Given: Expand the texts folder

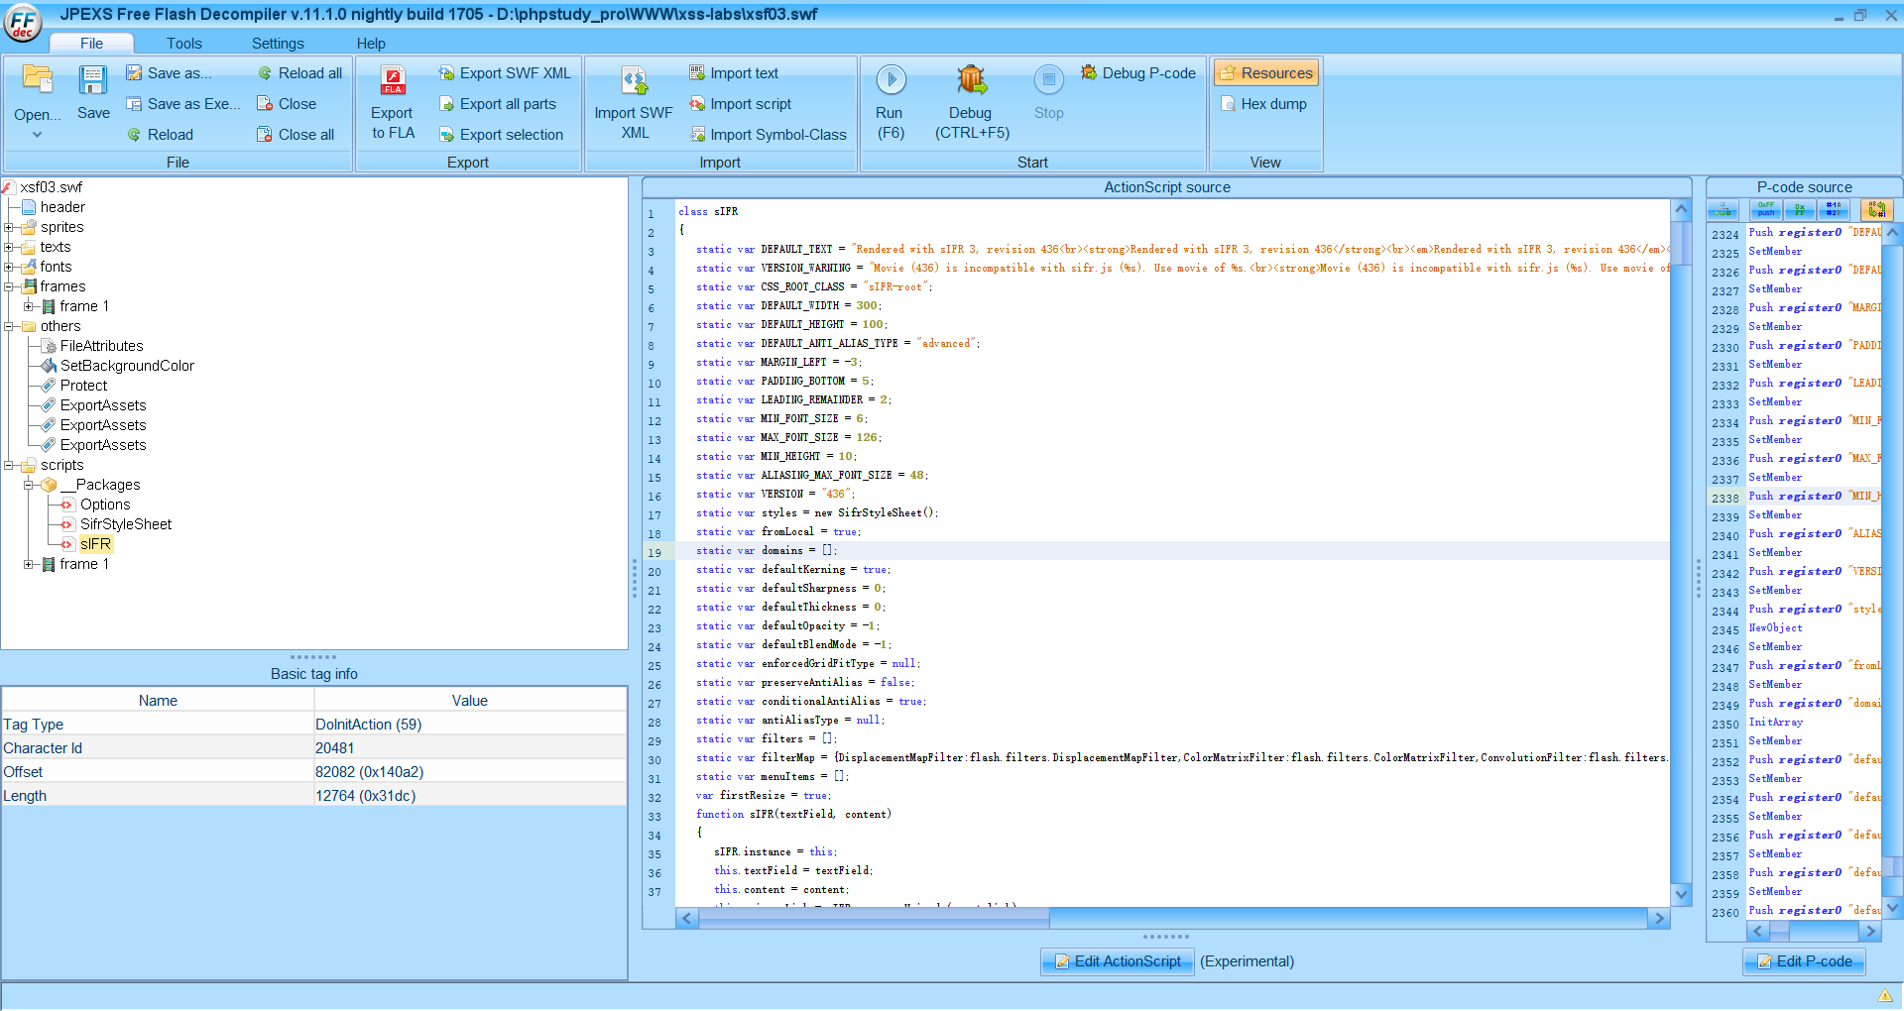Looking at the screenshot, I should 9,247.
